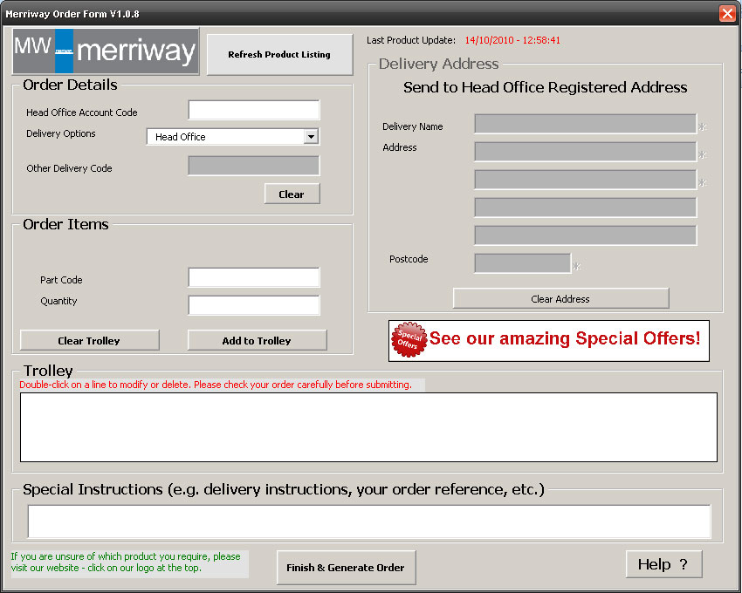Click the Special Instructions text box

(369, 521)
